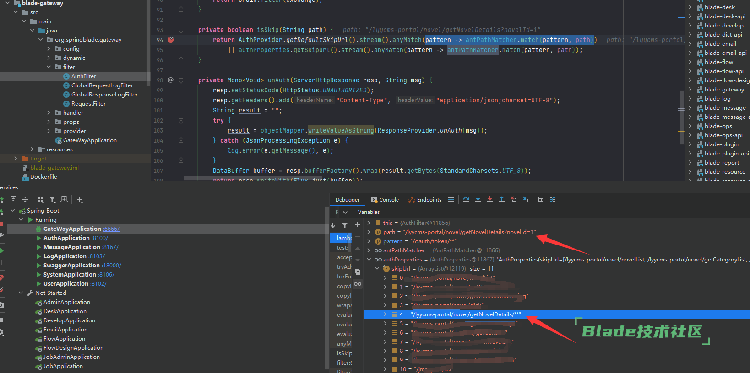750x373 pixels.
Task: Click the Open in New Tab Services icon
Action: coord(64,199)
